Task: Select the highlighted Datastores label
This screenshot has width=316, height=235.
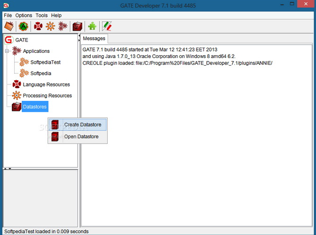Action: tap(35, 107)
